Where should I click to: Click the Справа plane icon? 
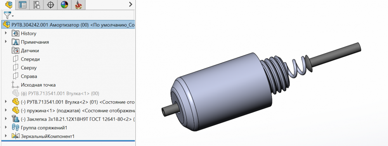[x=16, y=76]
